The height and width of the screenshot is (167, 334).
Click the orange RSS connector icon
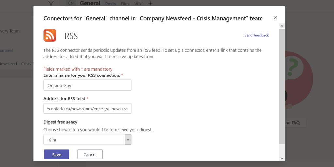click(x=50, y=35)
